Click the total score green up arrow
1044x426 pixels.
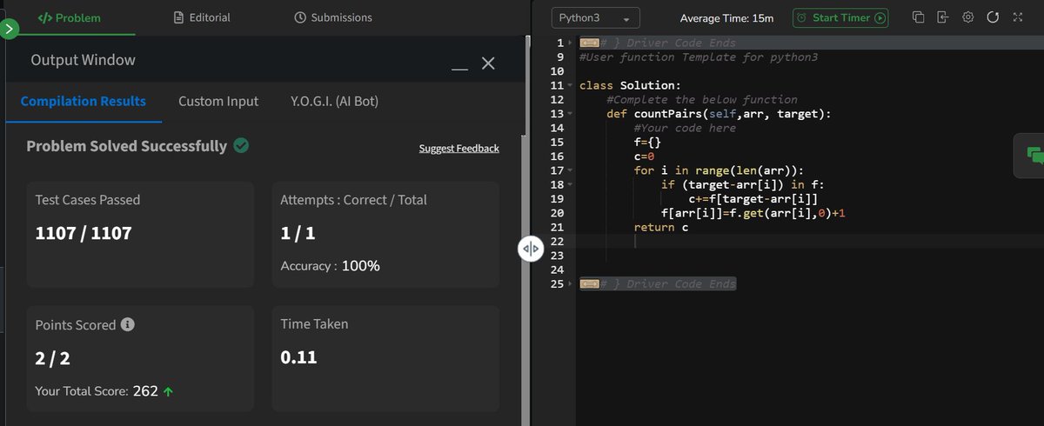click(168, 392)
